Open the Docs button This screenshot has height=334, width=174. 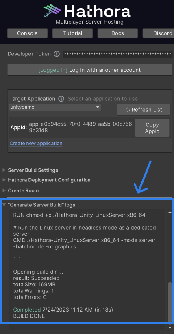117,33
